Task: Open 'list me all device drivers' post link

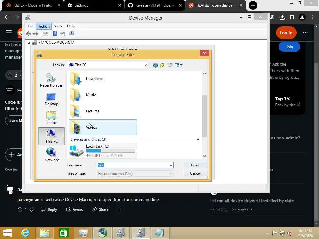Action: (252, 201)
